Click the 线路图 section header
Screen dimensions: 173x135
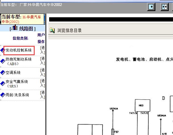point(26,29)
